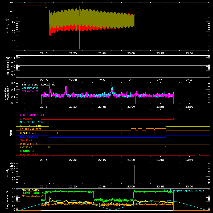The image size is (213, 213).
Task: Select the "Absolute geomagnetic latitude" legend label
Action: 184,190
